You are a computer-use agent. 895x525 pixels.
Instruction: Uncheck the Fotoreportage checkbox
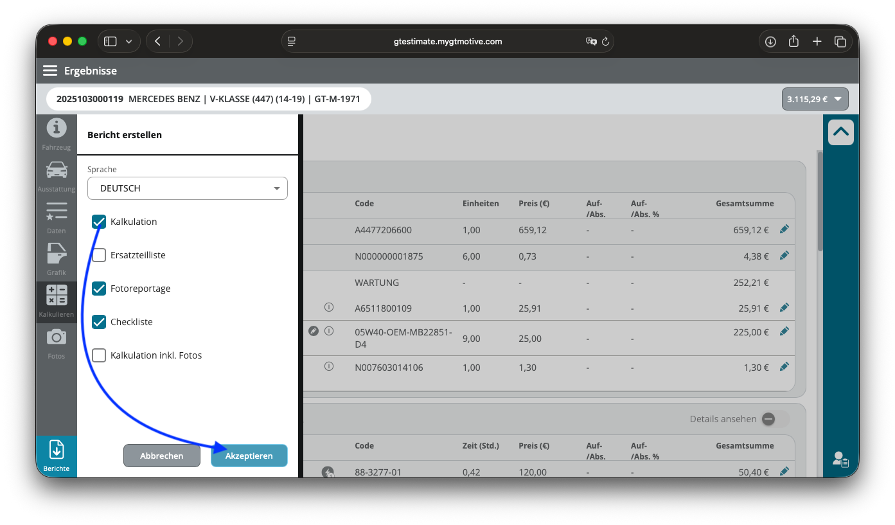[x=99, y=289]
